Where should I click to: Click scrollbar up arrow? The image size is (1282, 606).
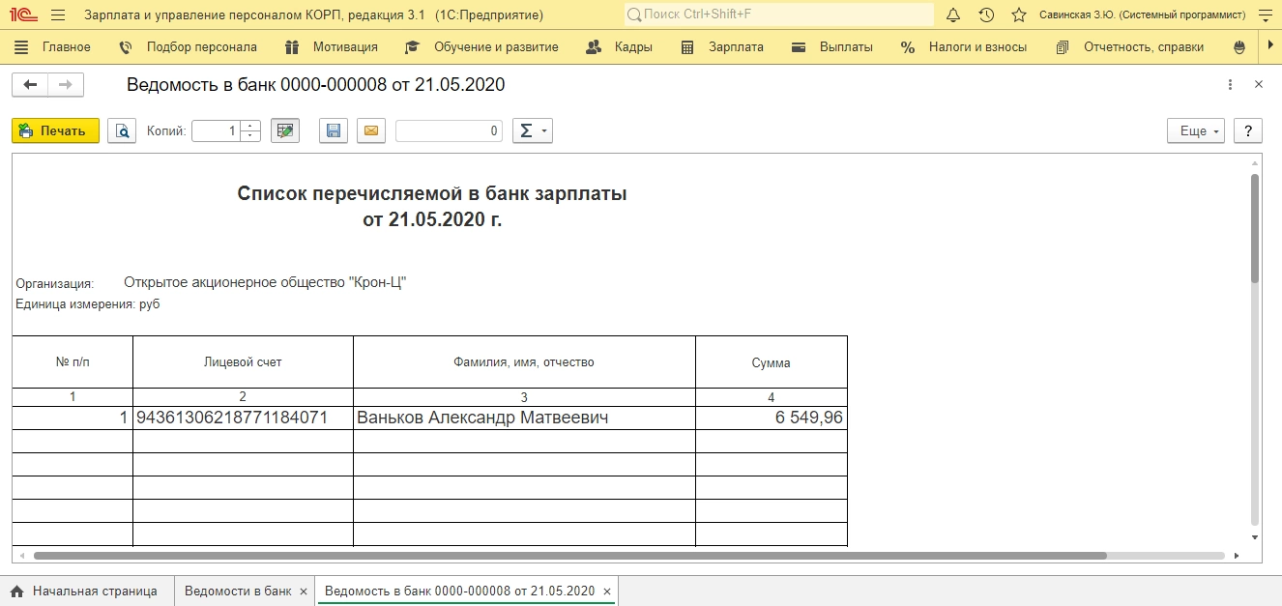(1254, 164)
